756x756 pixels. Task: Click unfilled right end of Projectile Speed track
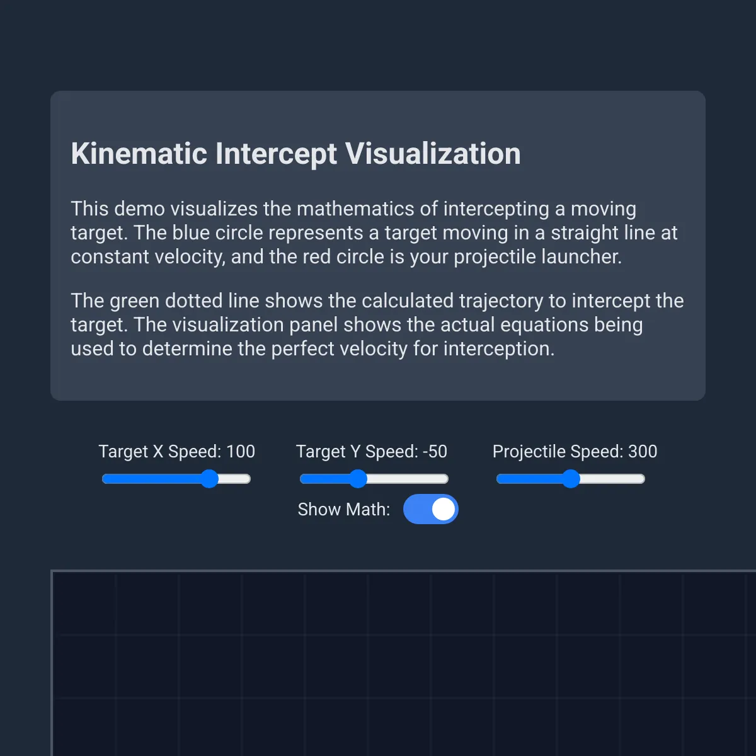(x=636, y=479)
